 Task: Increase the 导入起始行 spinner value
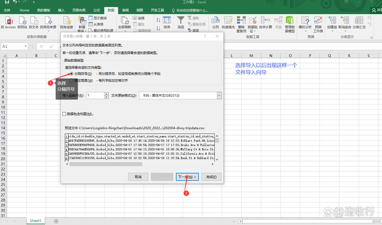[106, 94]
